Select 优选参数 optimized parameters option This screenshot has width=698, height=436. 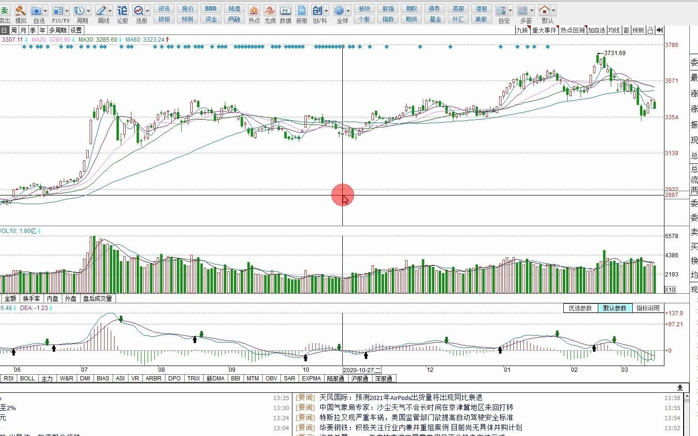[580, 308]
